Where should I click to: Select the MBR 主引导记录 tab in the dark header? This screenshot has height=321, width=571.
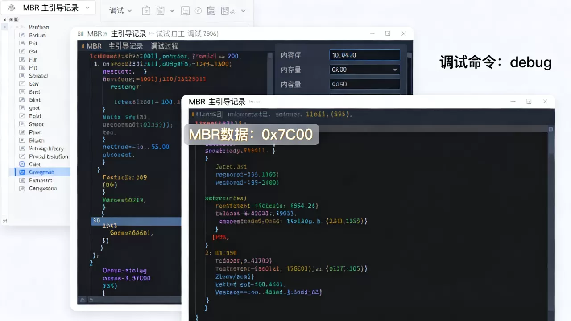point(114,46)
